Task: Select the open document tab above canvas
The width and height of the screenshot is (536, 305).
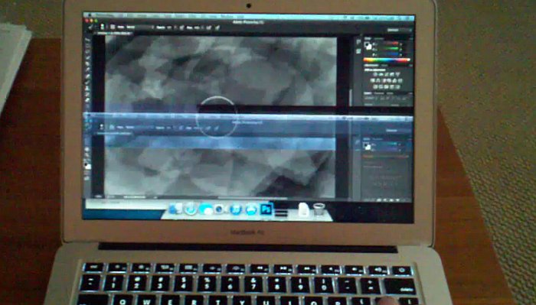Action: 113,34
